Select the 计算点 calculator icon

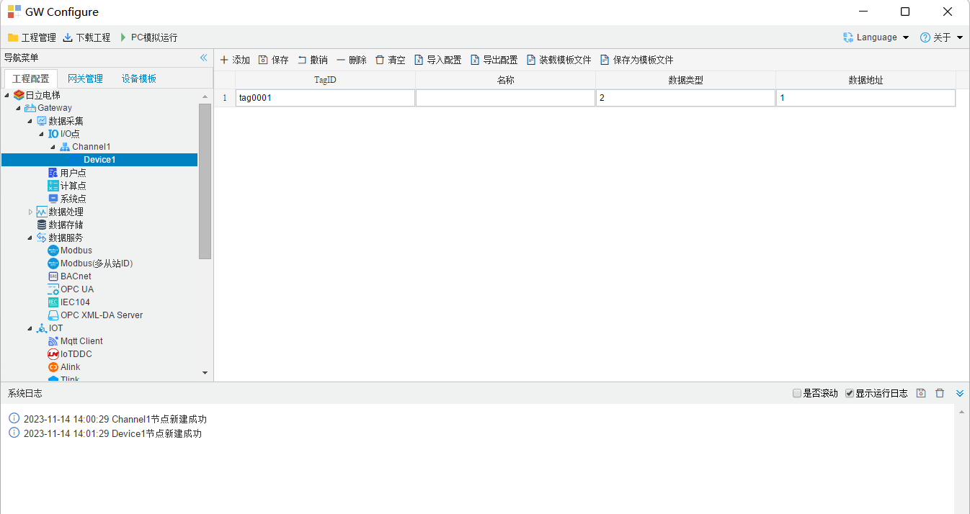point(53,186)
